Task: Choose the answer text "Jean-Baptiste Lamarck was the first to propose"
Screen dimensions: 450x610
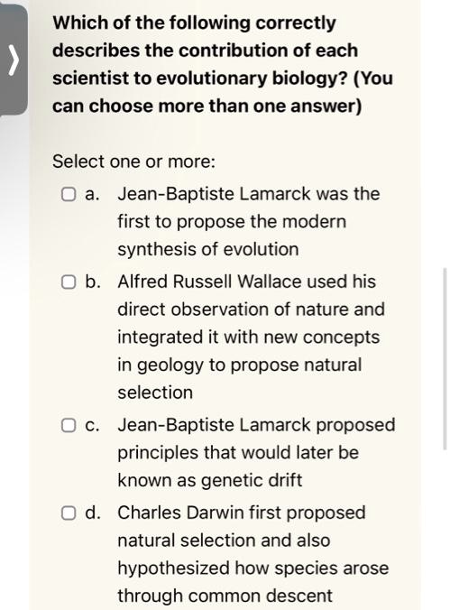Action: (x=249, y=221)
